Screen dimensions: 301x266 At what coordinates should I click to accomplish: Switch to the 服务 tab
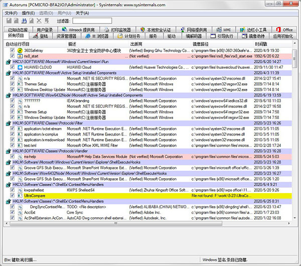click(x=153, y=36)
